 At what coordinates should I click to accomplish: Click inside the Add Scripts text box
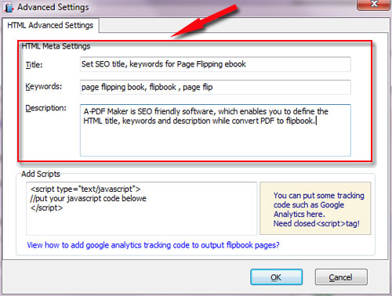[x=142, y=208]
